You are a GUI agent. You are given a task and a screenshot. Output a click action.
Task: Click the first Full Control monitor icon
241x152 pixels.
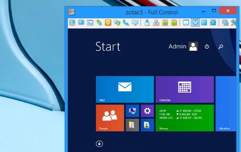(72, 23)
